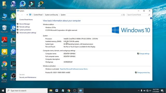Open OBS Studio from taskbar
The height and width of the screenshot is (93, 166).
(75, 91)
